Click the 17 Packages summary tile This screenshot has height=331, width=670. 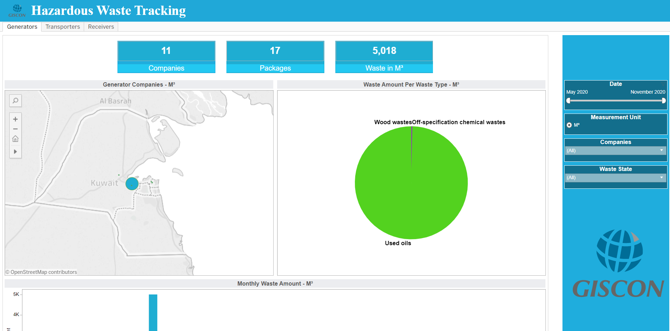click(275, 57)
